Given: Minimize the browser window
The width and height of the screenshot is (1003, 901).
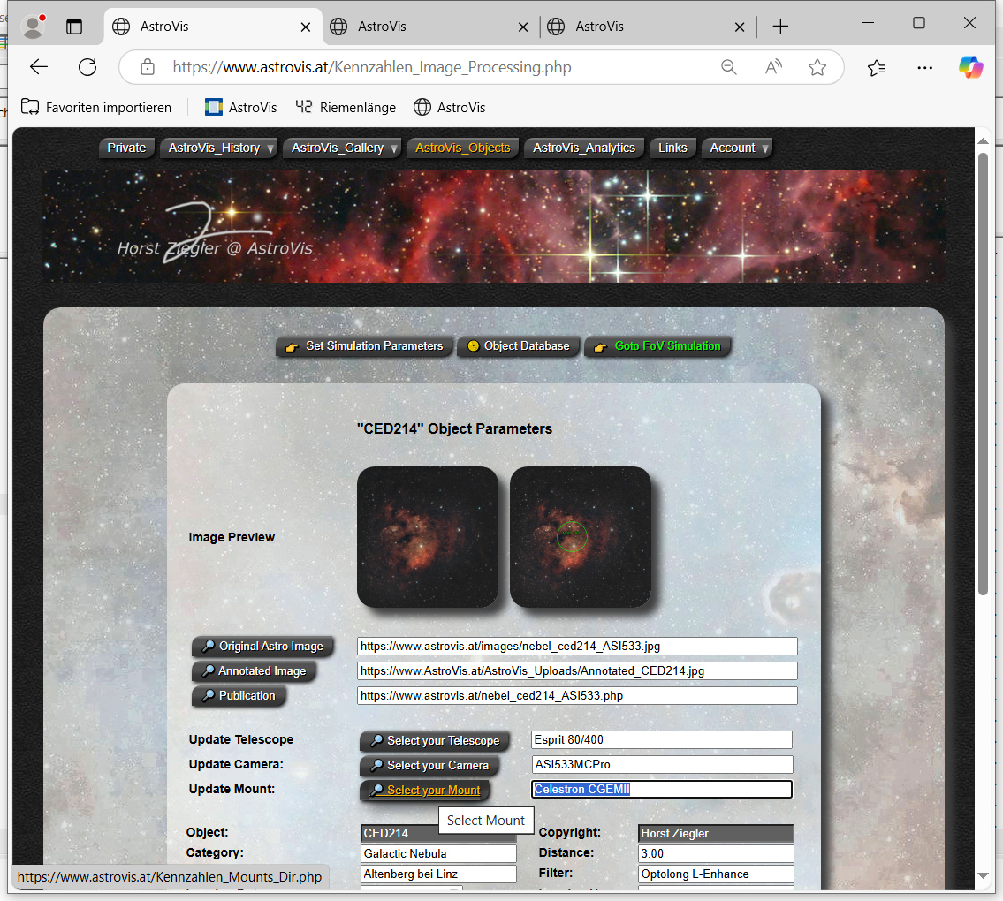Looking at the screenshot, I should (x=868, y=23).
